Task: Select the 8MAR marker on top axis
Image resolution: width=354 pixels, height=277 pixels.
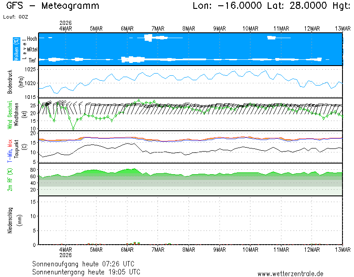Action: (x=189, y=28)
